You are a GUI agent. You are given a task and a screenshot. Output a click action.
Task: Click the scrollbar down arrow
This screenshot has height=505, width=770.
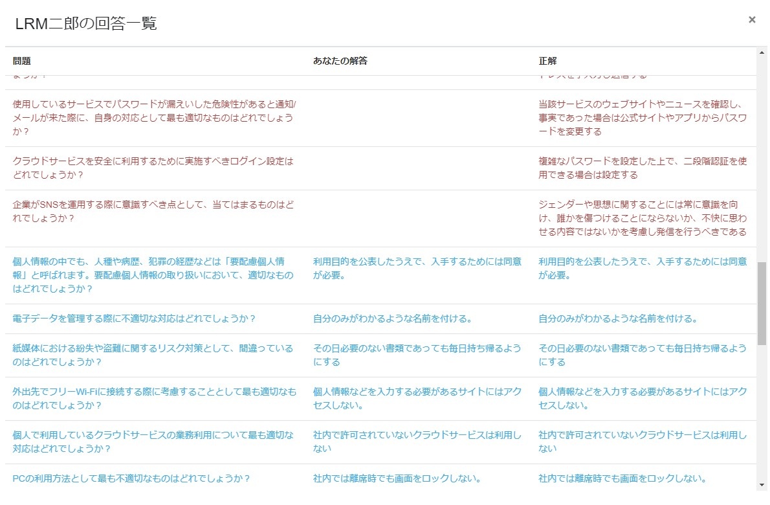(x=762, y=486)
